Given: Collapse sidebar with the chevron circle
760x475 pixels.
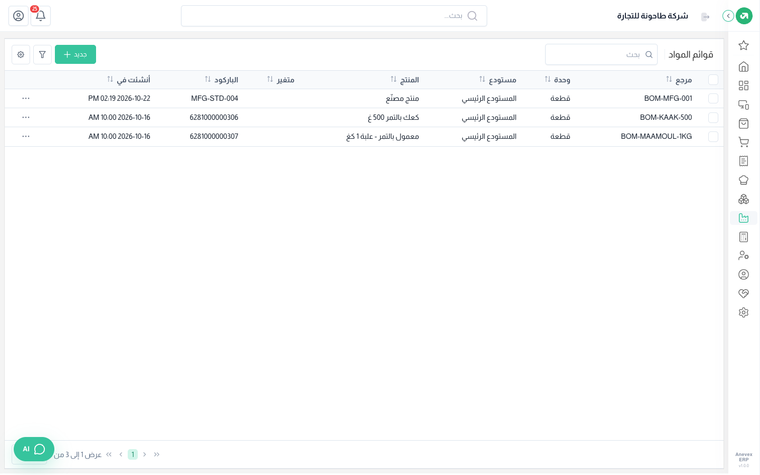Looking at the screenshot, I should [728, 16].
